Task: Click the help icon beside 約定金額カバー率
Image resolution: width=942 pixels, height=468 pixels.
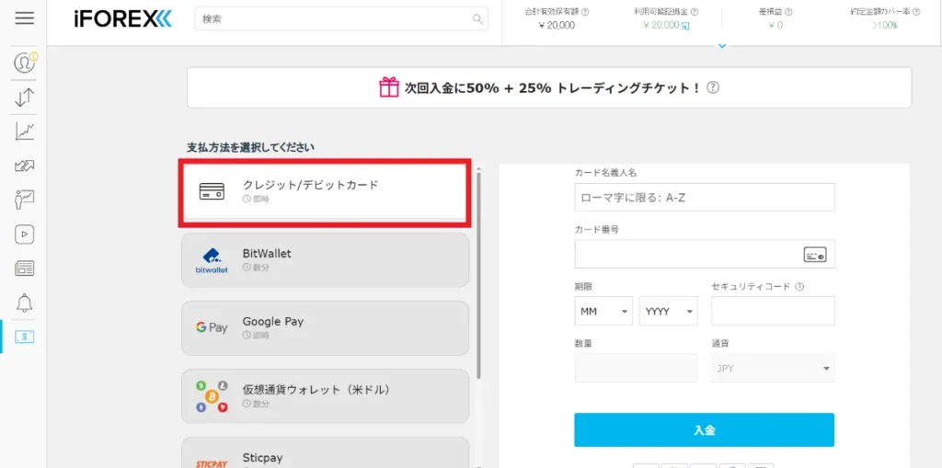Action: click(915, 11)
